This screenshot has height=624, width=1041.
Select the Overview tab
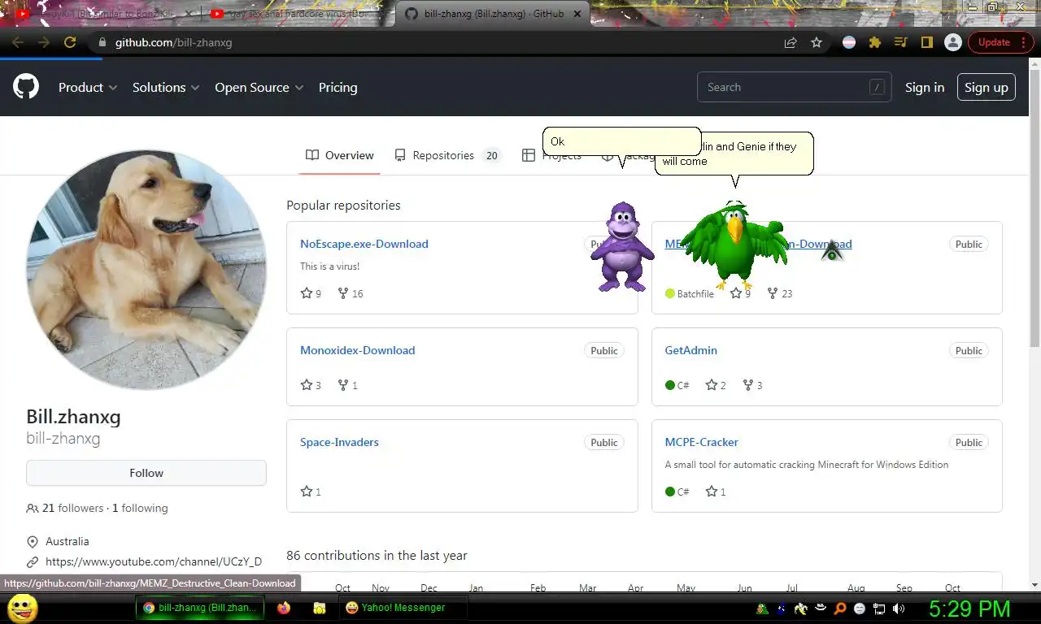[x=340, y=155]
